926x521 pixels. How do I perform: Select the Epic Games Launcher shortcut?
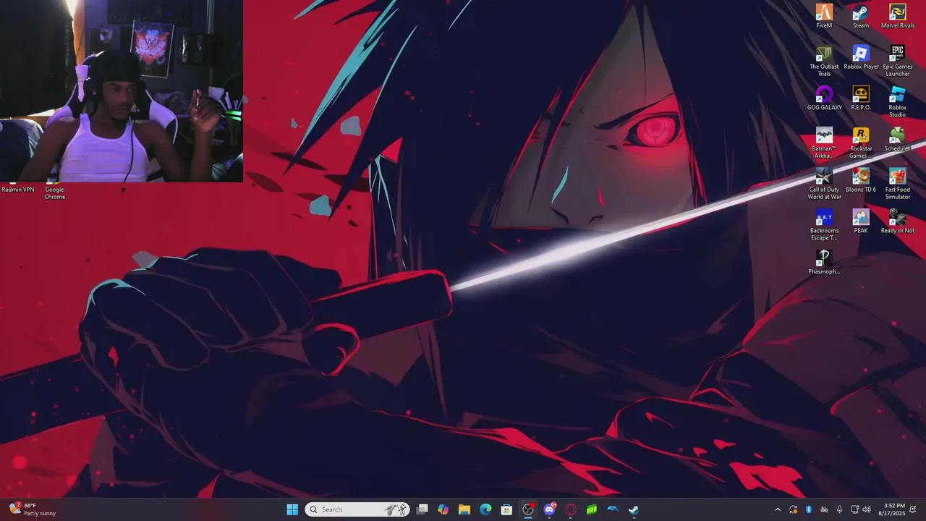coord(897,61)
